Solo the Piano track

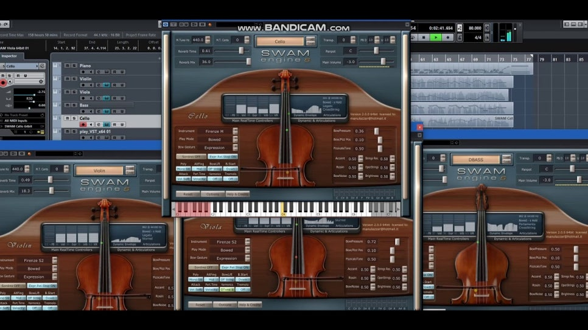click(74, 66)
